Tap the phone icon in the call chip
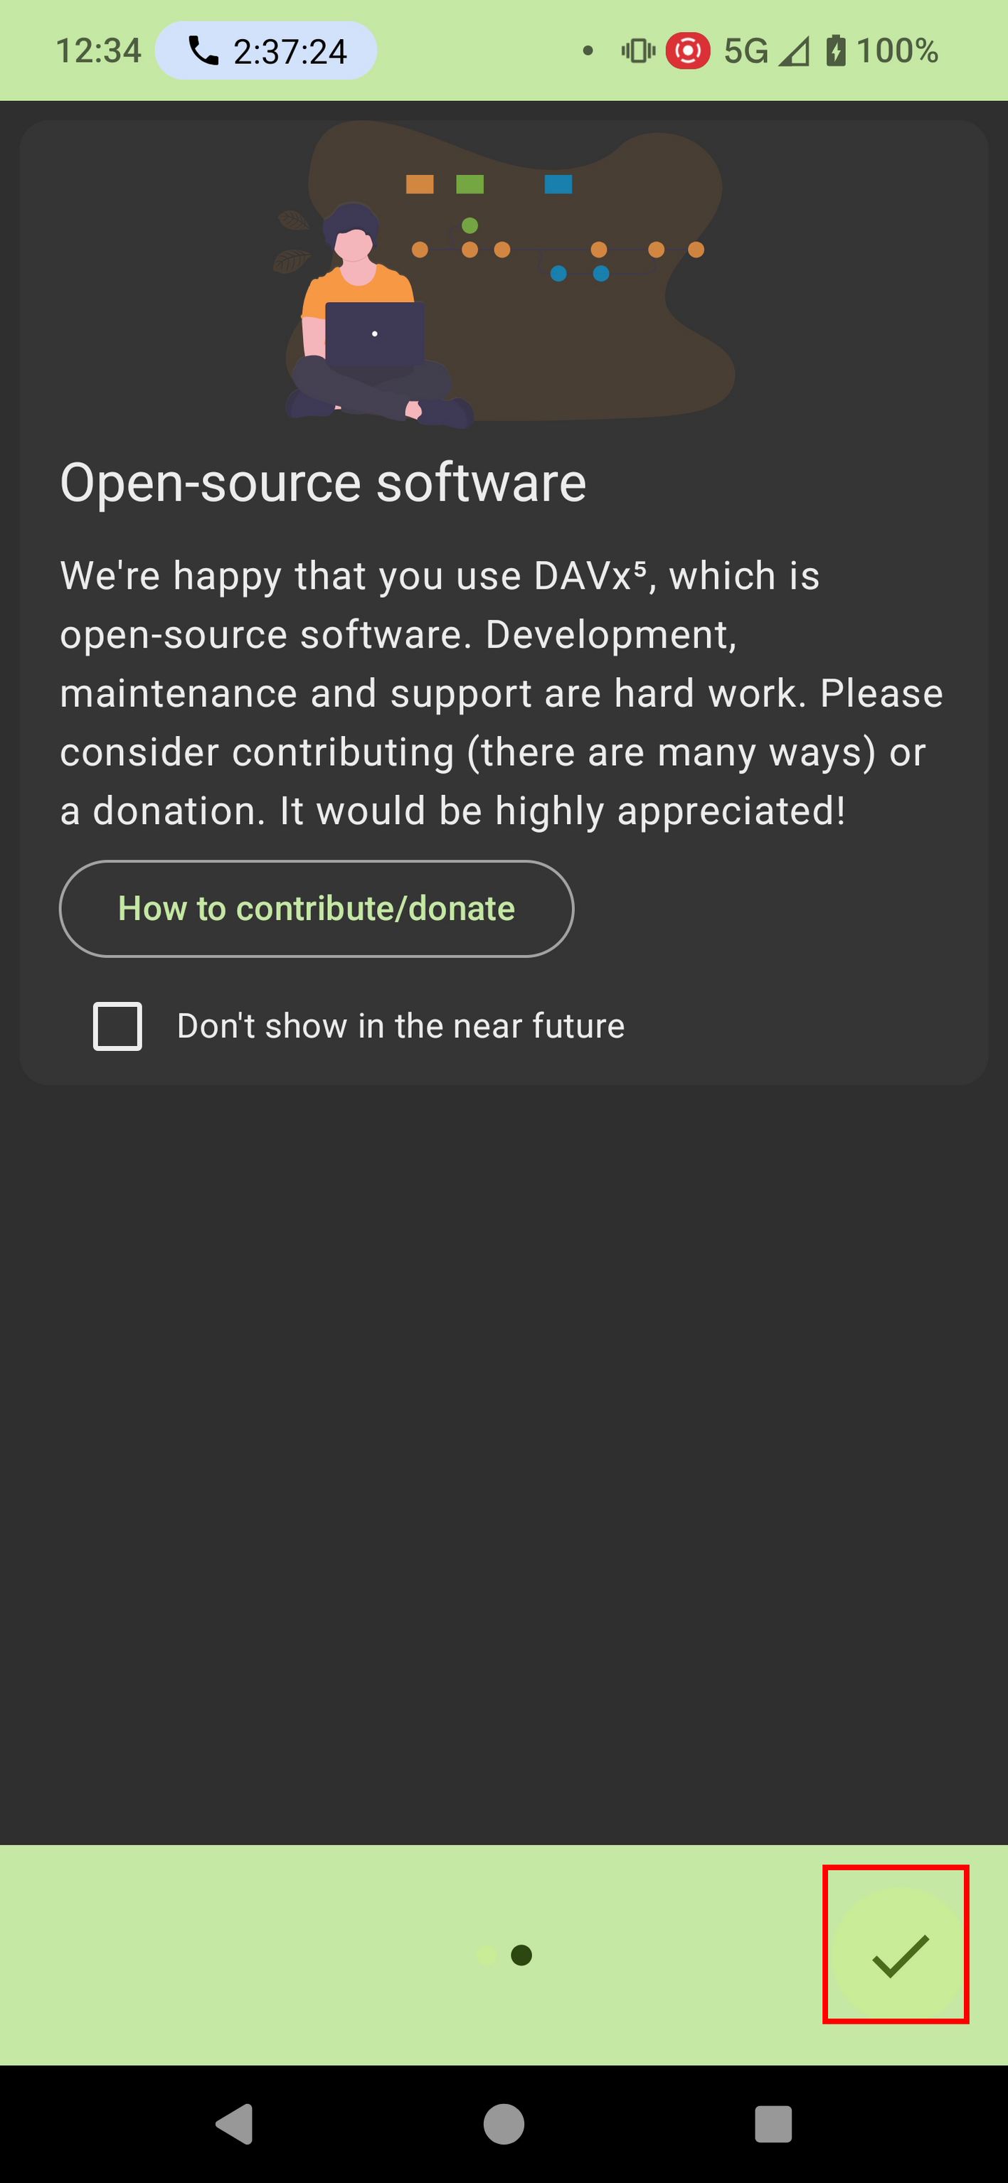Image resolution: width=1008 pixels, height=2183 pixels. (x=203, y=51)
